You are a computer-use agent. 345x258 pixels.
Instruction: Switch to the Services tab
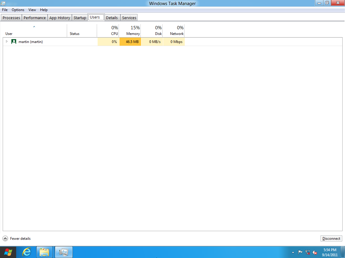pyautogui.click(x=129, y=18)
